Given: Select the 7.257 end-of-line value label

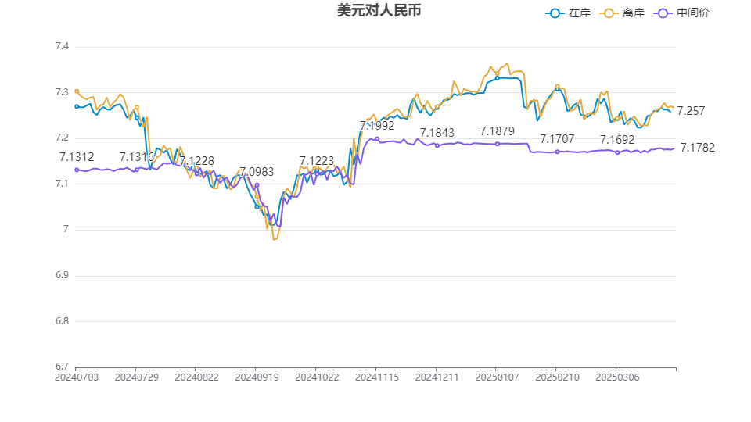Looking at the screenshot, I should [x=691, y=111].
